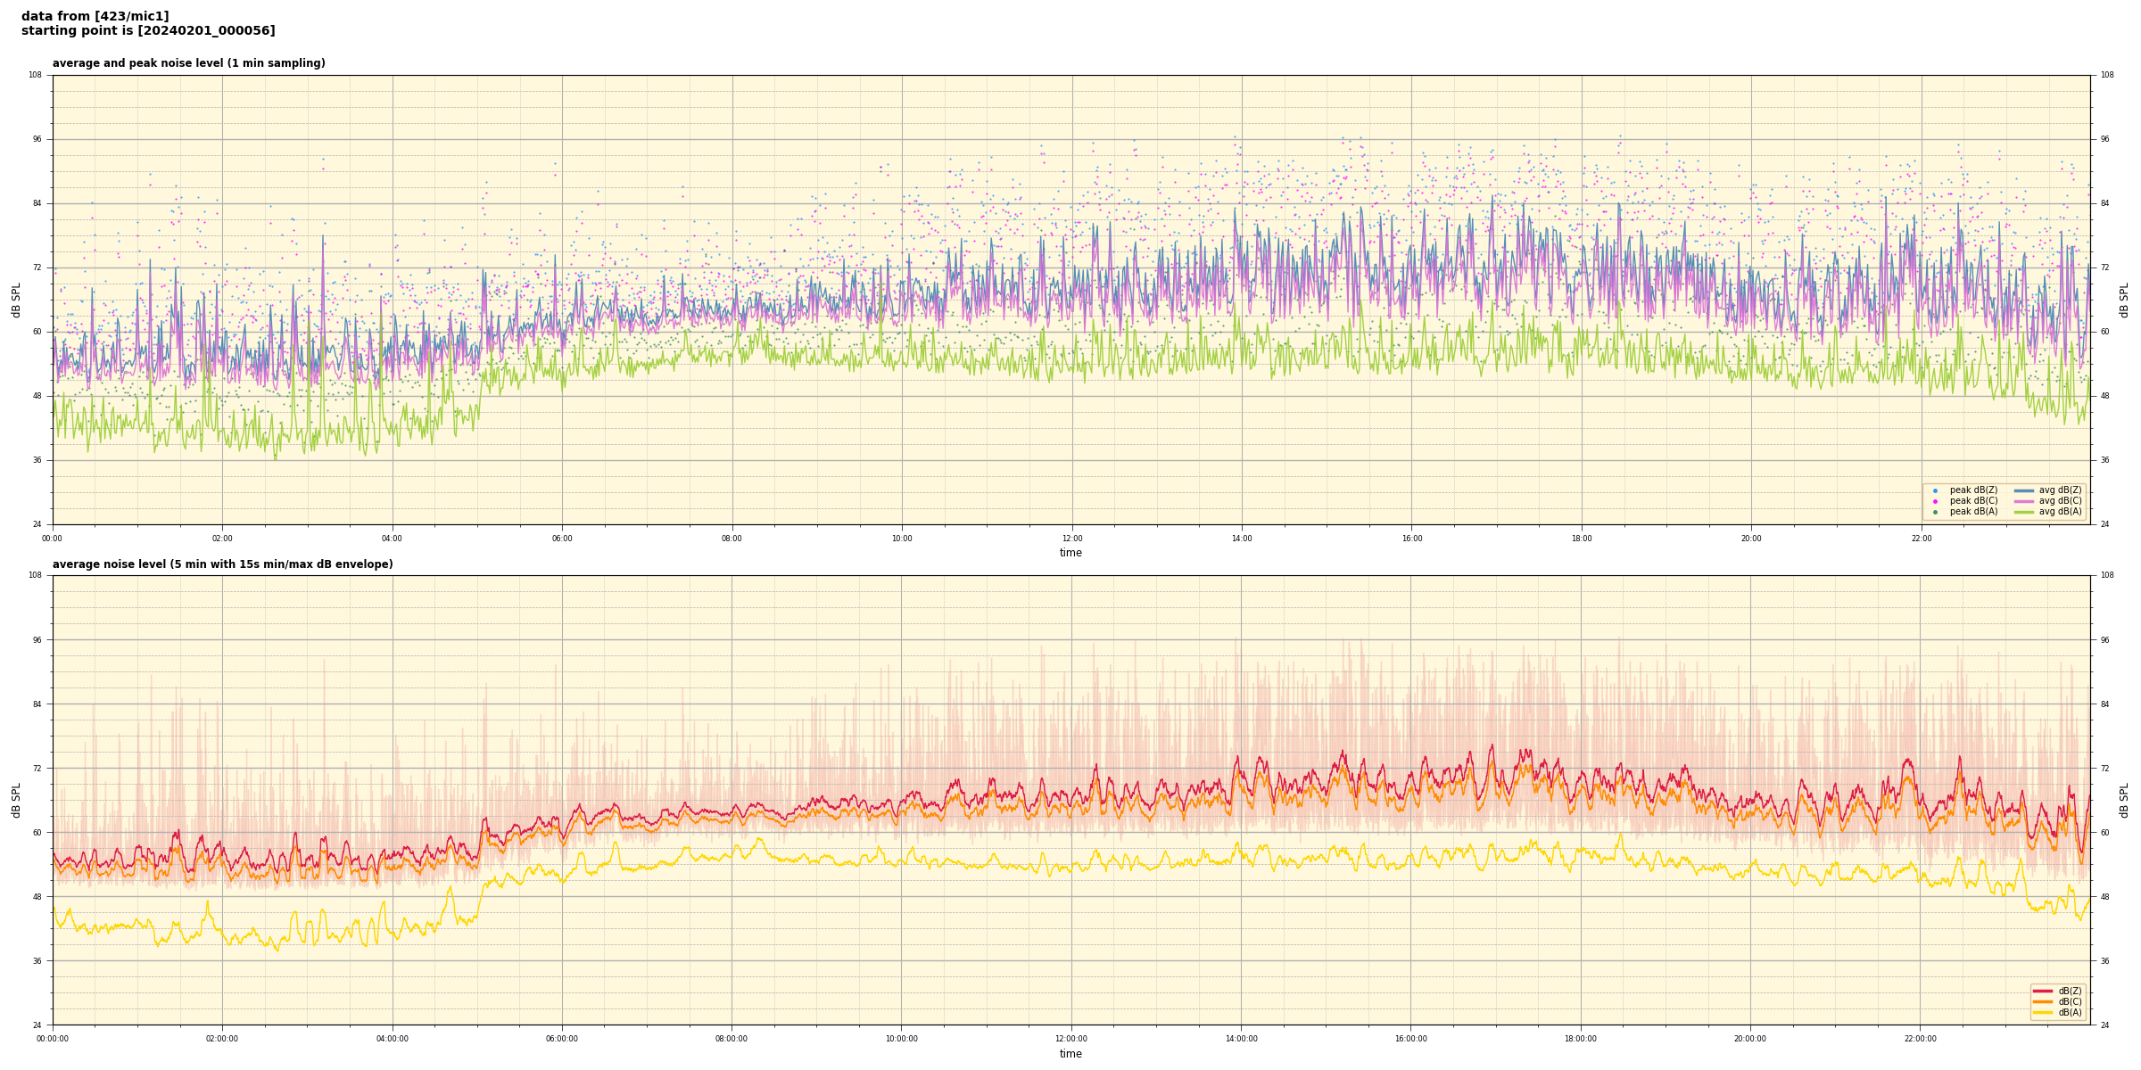Click the avg dB(A) legend line

(x=2024, y=512)
